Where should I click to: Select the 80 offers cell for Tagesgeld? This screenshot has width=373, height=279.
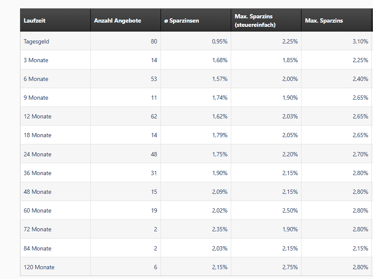[x=153, y=41]
